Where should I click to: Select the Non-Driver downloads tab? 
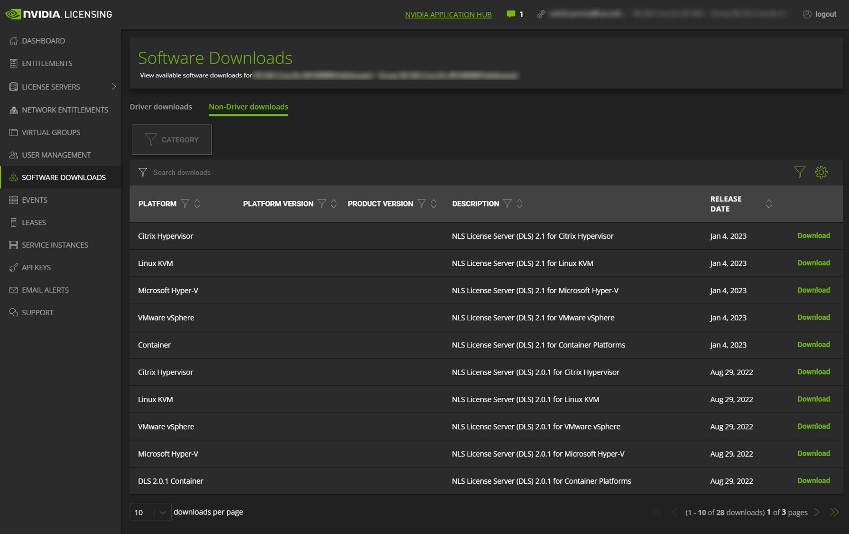pyautogui.click(x=249, y=107)
